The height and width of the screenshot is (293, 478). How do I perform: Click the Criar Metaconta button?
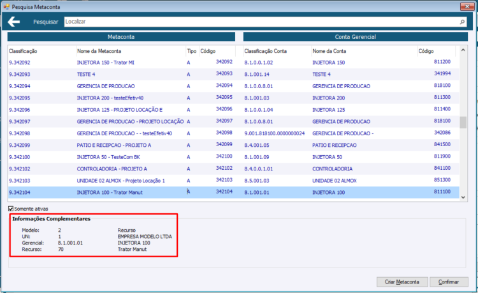tap(402, 282)
